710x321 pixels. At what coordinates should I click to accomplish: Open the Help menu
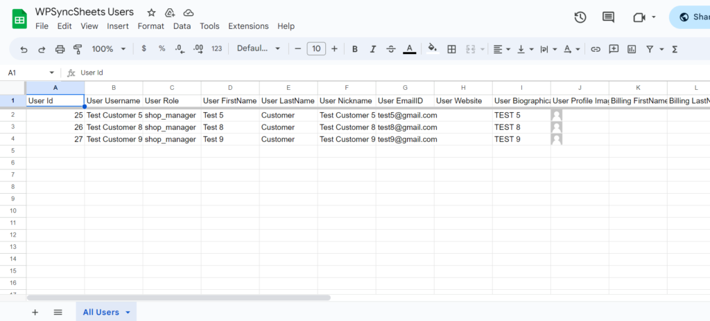(x=286, y=26)
